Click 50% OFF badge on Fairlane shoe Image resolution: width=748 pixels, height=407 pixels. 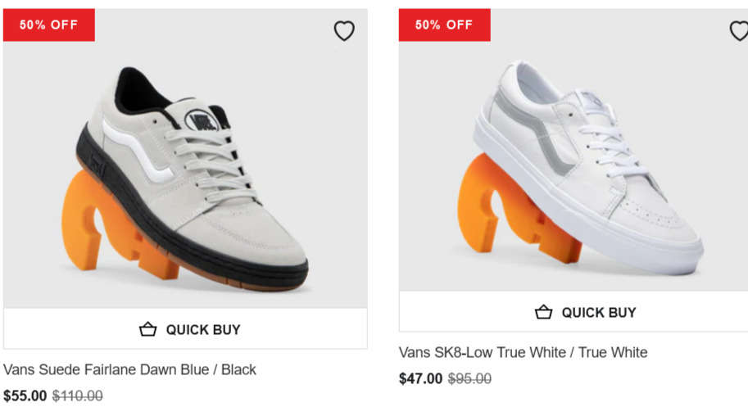click(49, 25)
